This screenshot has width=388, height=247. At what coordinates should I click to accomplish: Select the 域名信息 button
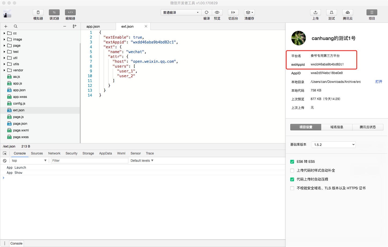pos(337,127)
